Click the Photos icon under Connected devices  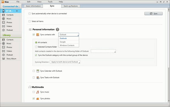tap(4, 23)
